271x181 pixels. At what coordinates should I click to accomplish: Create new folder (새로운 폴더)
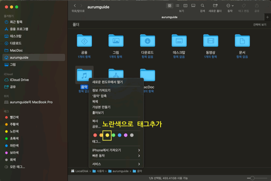pyautogui.click(x=215, y=6)
